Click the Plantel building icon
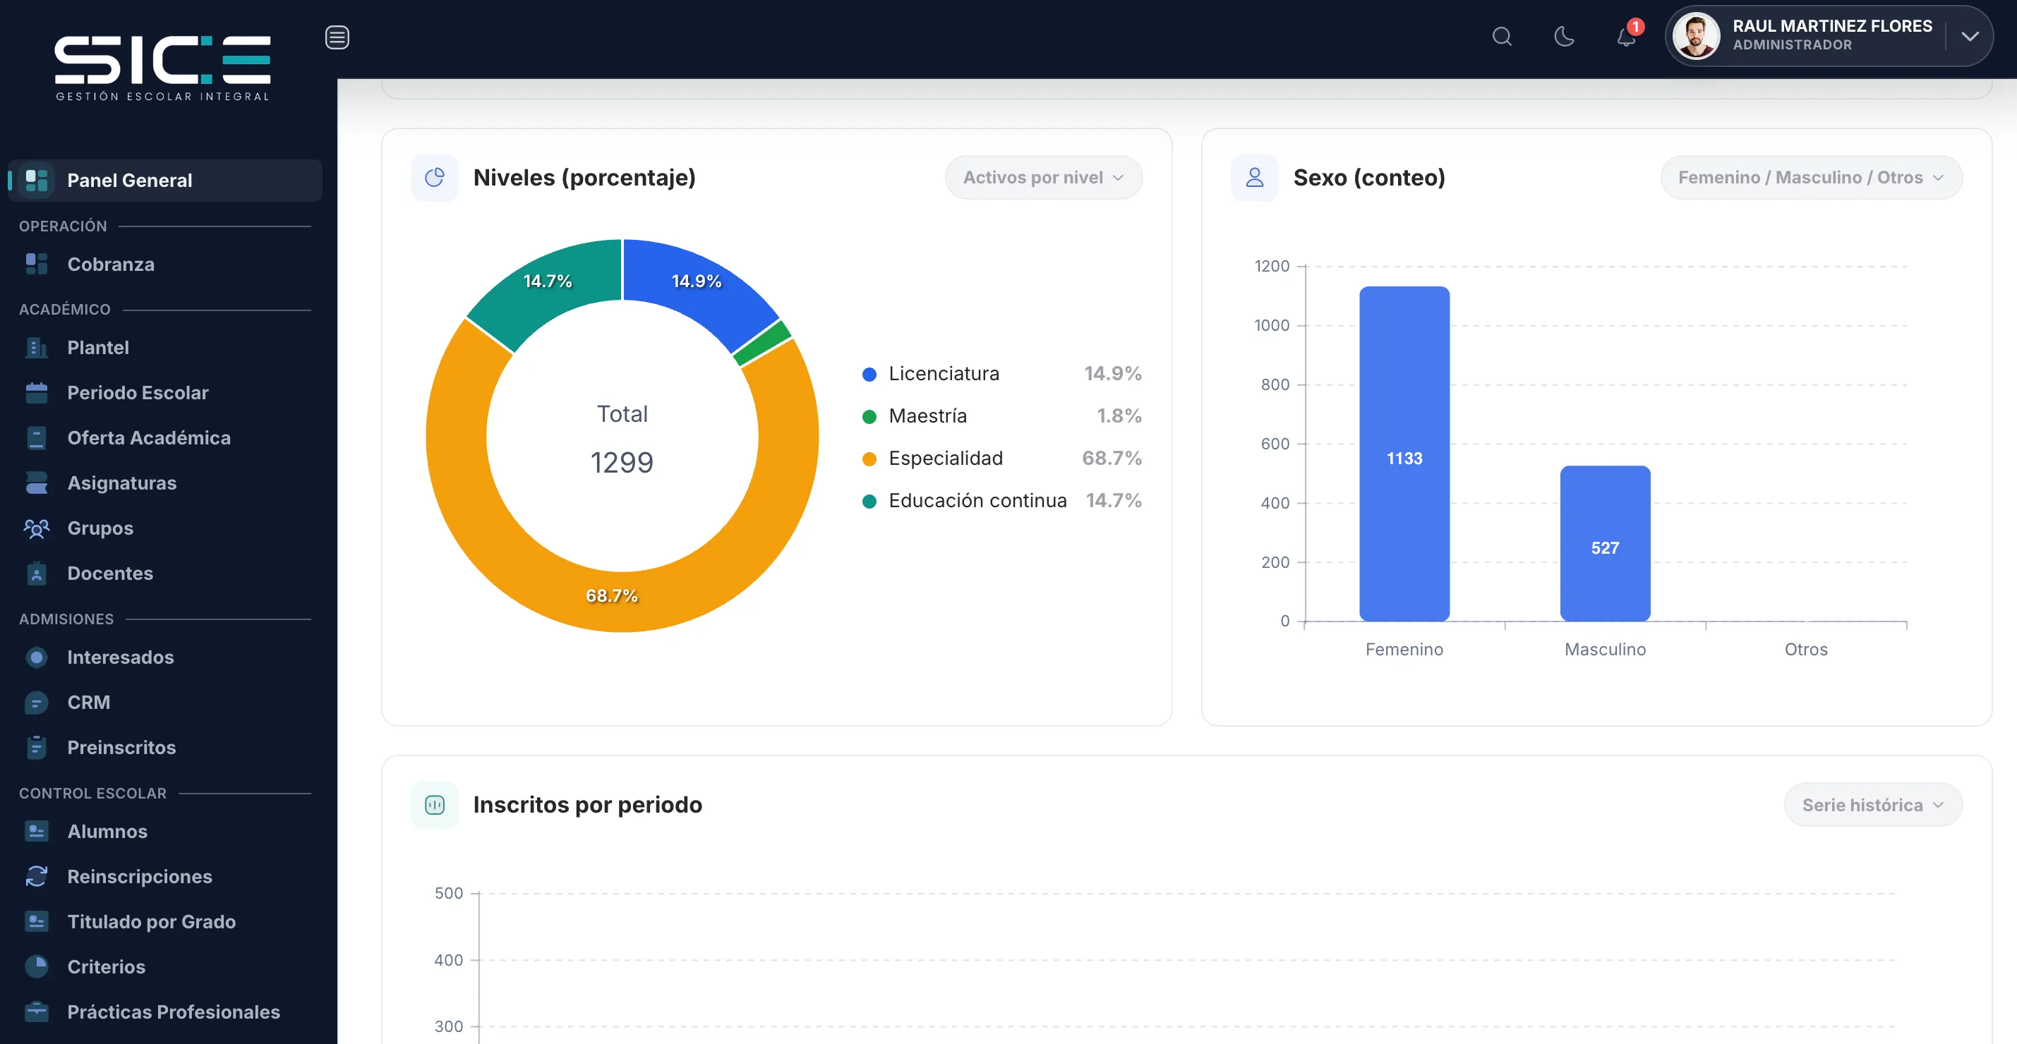 (36, 348)
